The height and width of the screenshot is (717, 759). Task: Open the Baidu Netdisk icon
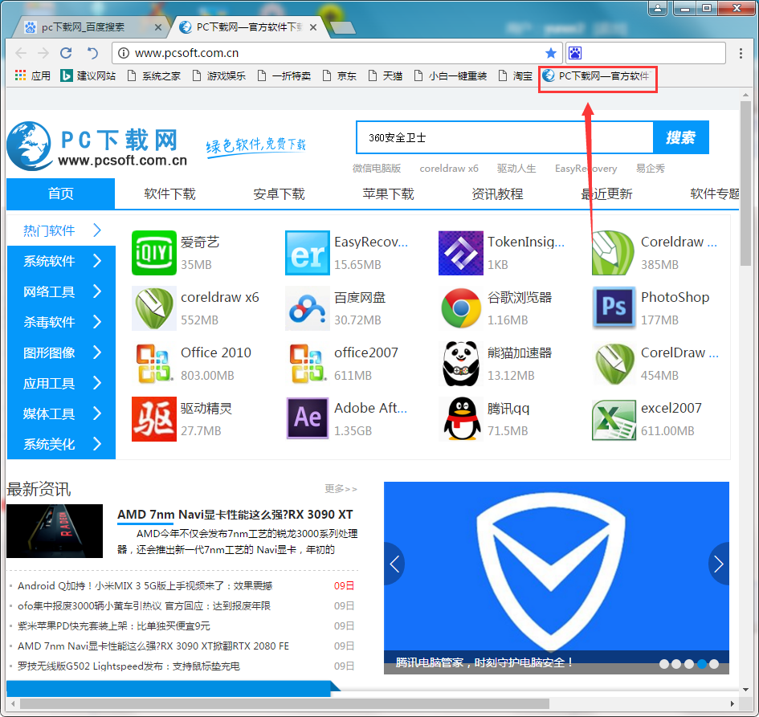(x=308, y=308)
